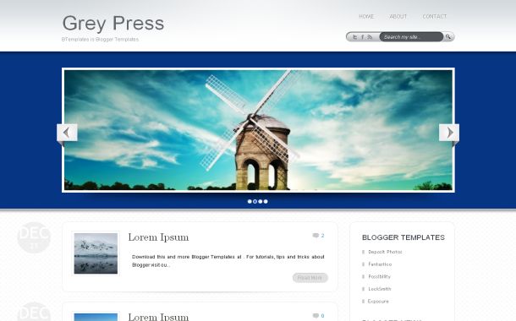Open comments icon showing 2 comments

tap(316, 236)
